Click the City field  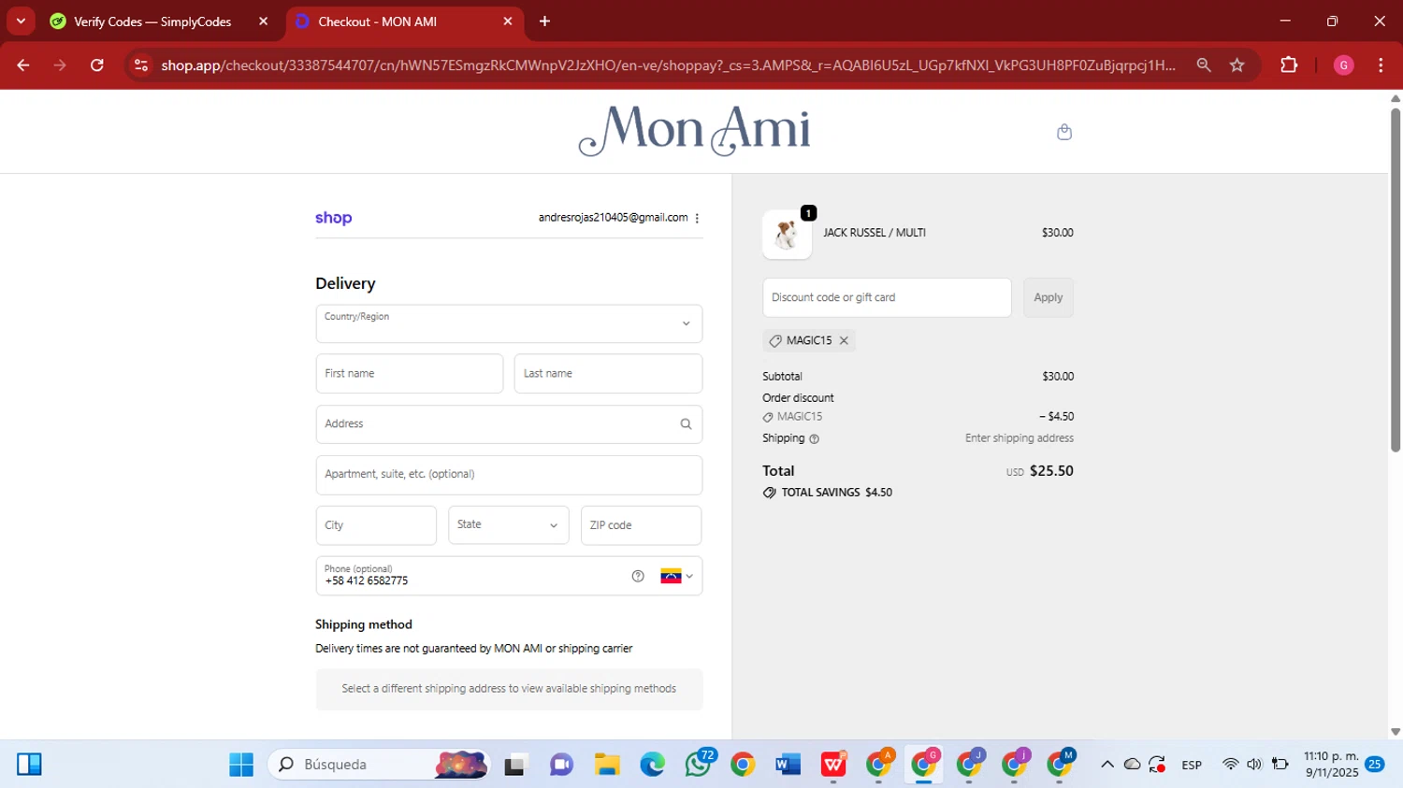tap(376, 525)
